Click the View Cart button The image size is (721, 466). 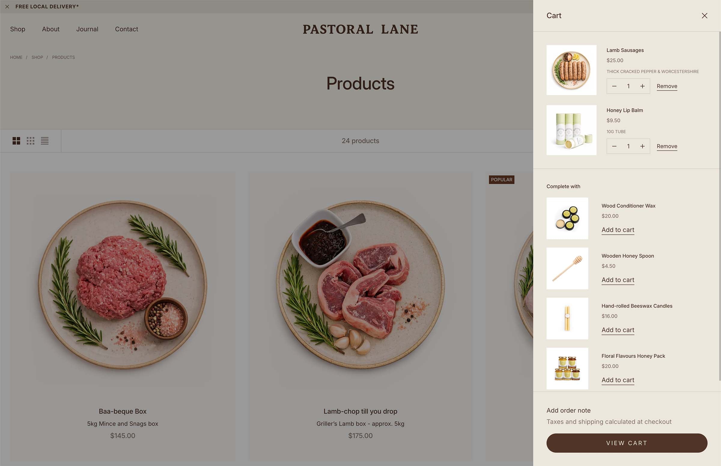point(627,443)
